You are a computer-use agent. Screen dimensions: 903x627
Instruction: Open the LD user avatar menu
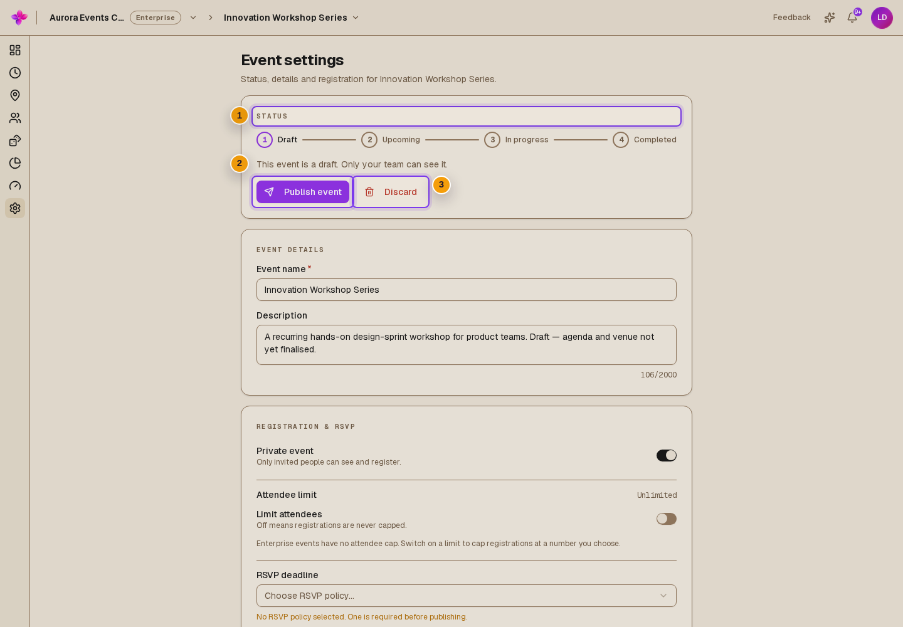point(882,18)
